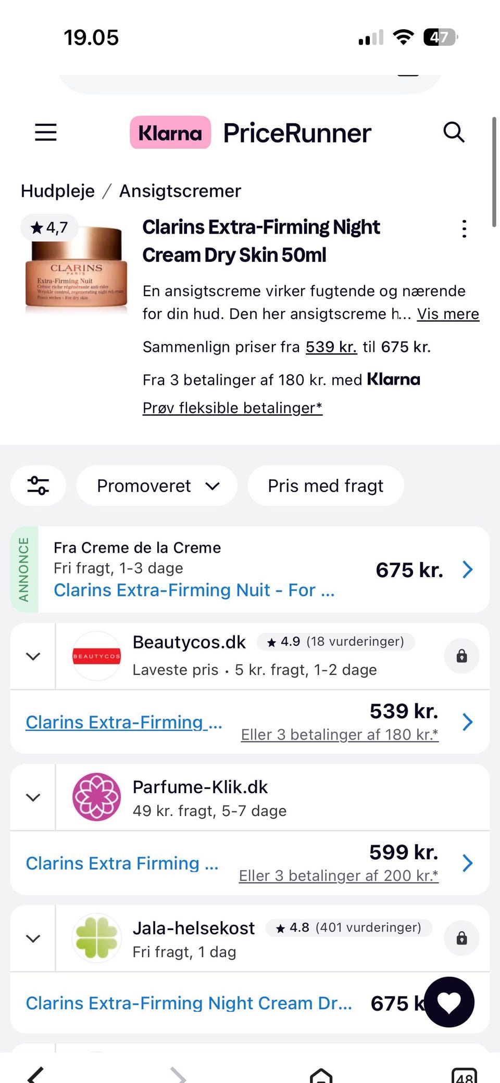Toggle the Pris med fragt filter
Image resolution: width=500 pixels, height=1083 pixels.
point(326,486)
